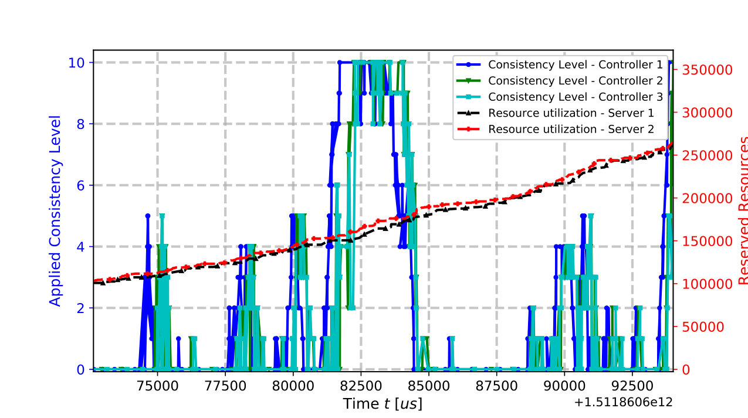Click x-axis tick 85000

pyautogui.click(x=428, y=385)
